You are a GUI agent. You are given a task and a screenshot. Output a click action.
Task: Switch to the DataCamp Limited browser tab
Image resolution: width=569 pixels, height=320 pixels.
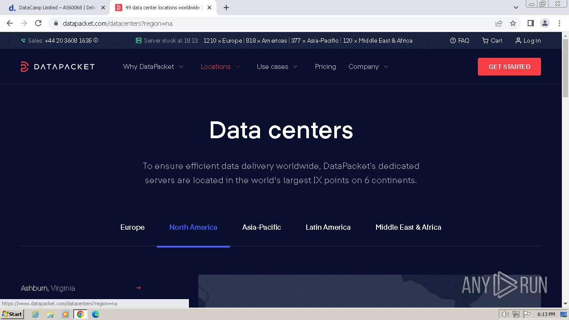tap(56, 8)
